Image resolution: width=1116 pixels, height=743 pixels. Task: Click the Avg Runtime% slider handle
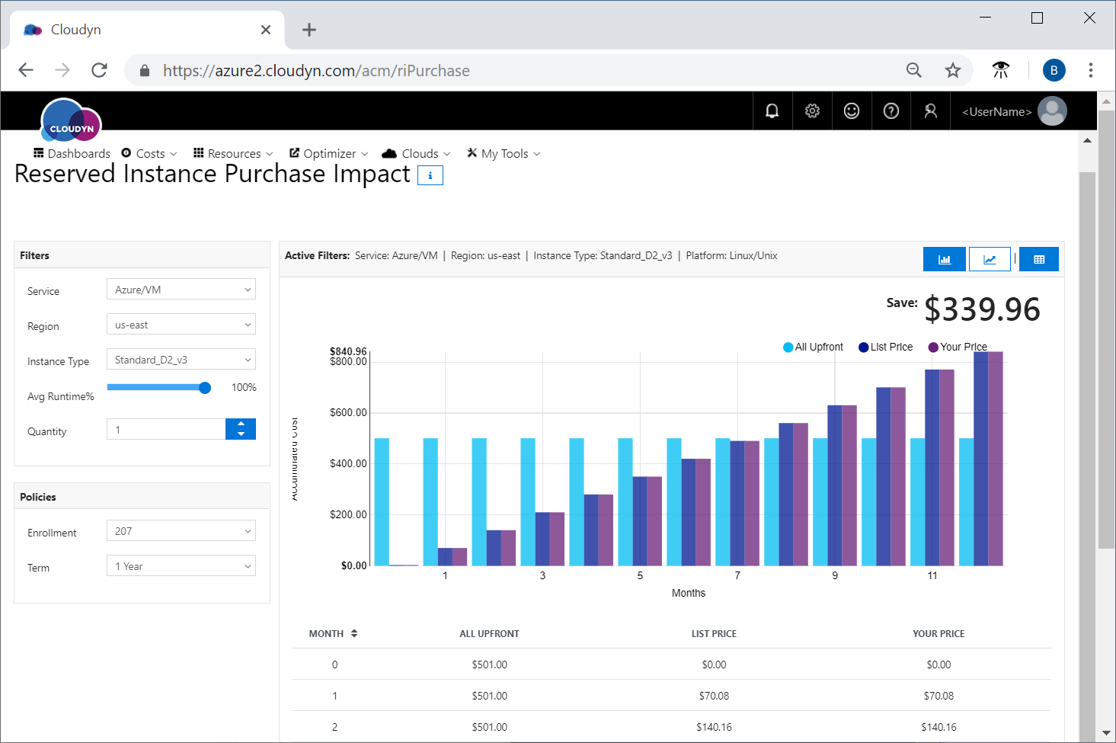[205, 388]
